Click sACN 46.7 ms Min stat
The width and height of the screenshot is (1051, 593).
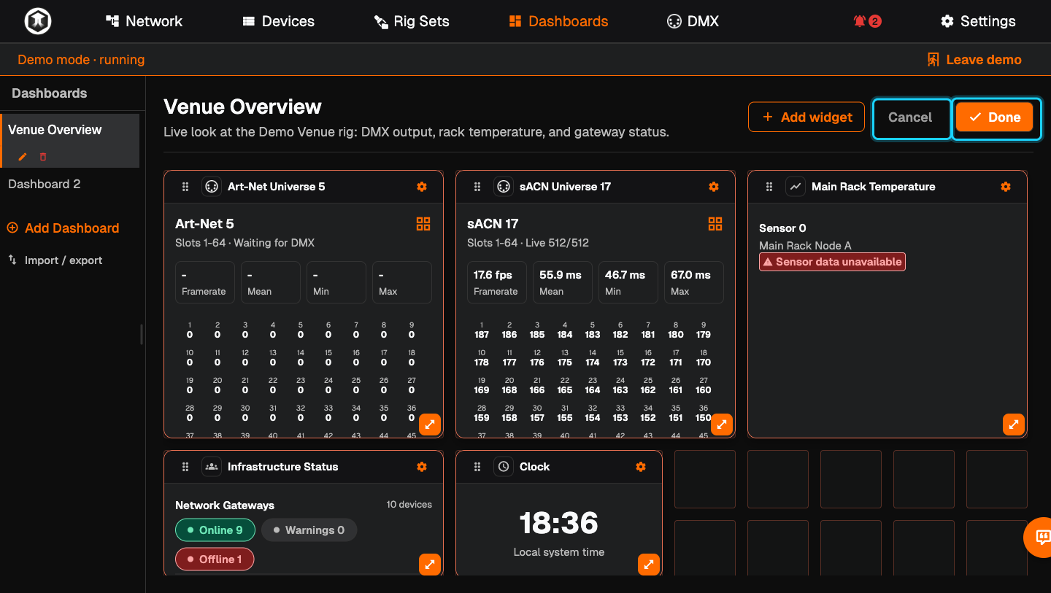(628, 282)
